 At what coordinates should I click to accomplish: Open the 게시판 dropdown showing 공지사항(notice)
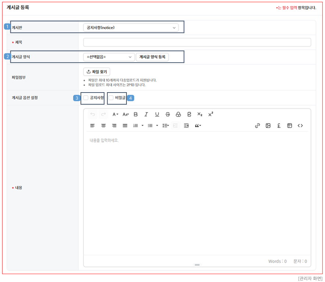[x=131, y=28]
